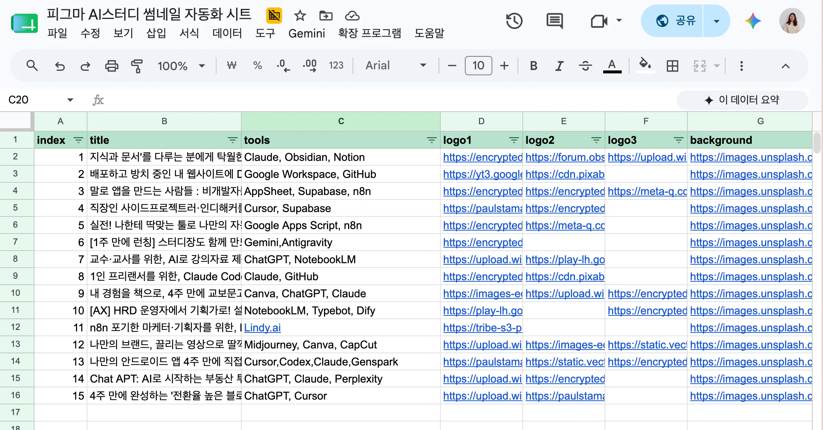Open more toolbar options
823x430 pixels.
point(741,66)
